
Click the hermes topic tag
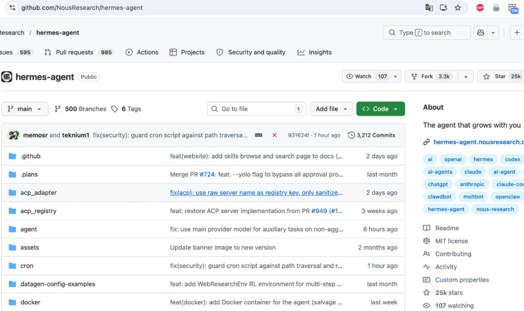point(483,159)
